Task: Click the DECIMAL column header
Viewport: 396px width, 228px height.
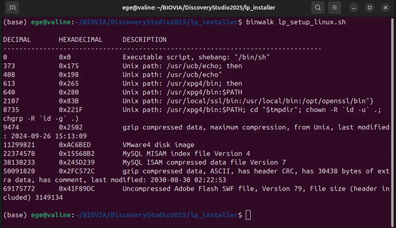Action: coord(17,40)
